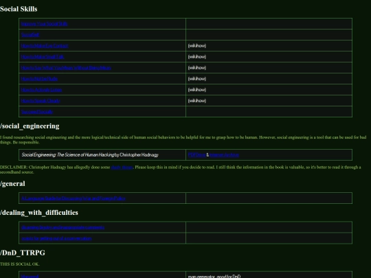Open the PDFDrive link for Social Engineering book

tap(197, 155)
